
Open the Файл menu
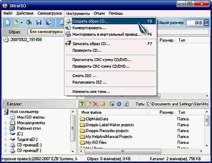(8, 13)
